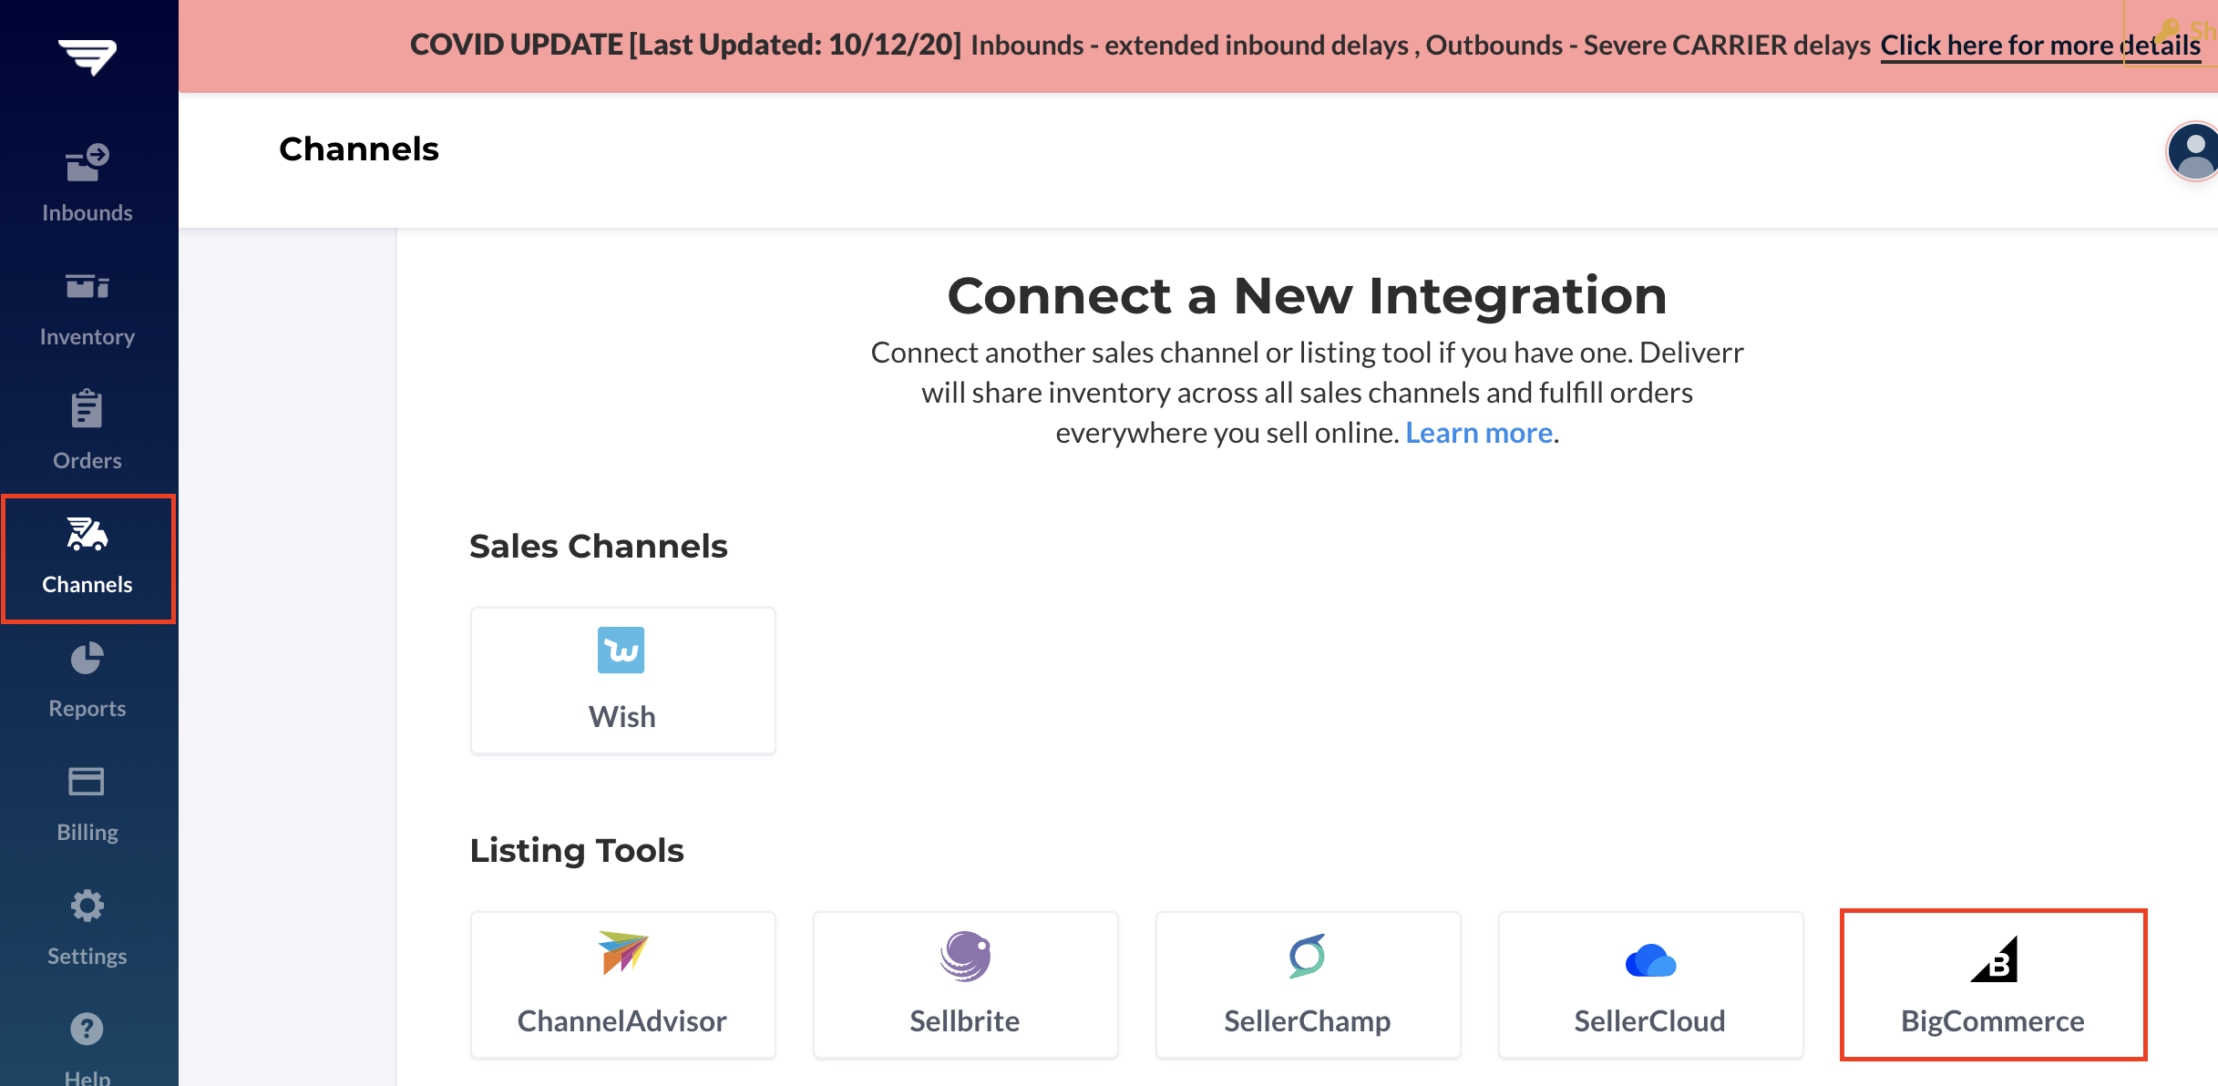This screenshot has height=1086, width=2218.
Task: Connect the SellerChamp listing tool
Action: coord(1309,985)
